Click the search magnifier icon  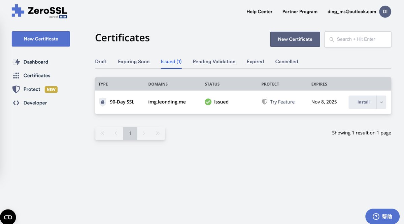pyautogui.click(x=332, y=39)
